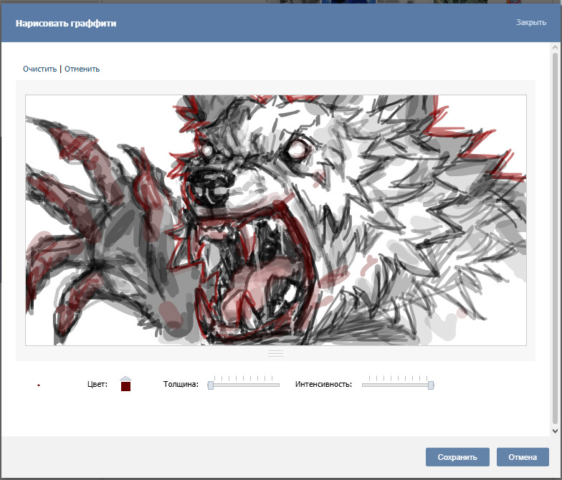
Task: Click the brush preview dot
Action: click(x=39, y=385)
